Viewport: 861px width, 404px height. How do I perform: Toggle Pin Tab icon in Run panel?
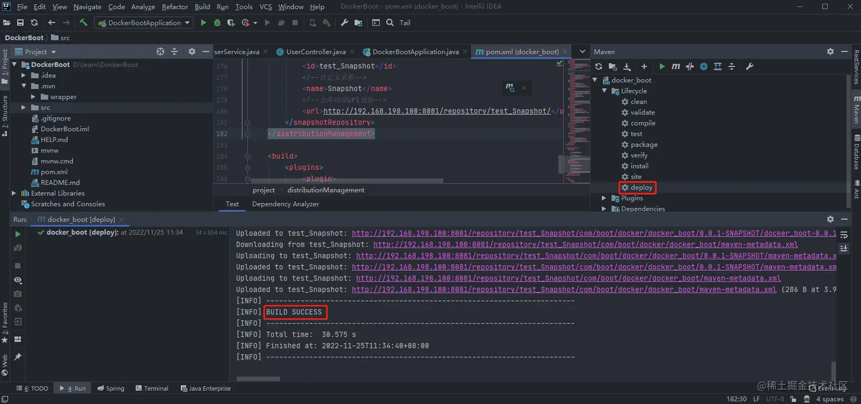[x=18, y=357]
